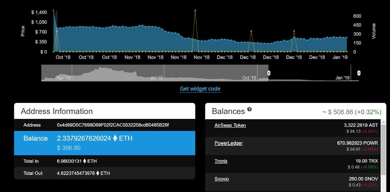Click the 260.00 SNOV amount
This screenshot has width=390, height=192.
click(364, 179)
